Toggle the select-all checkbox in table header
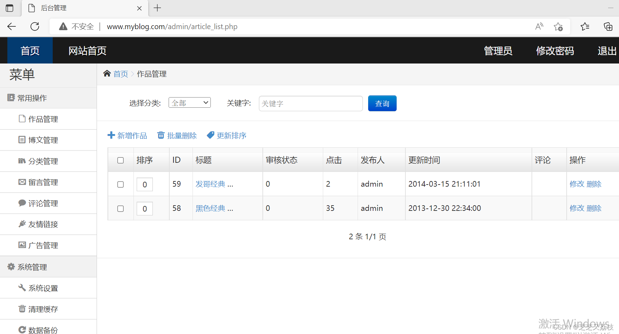This screenshot has width=619, height=334. (x=120, y=160)
